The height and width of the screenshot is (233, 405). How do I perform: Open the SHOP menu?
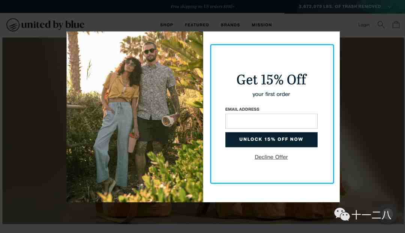point(166,25)
